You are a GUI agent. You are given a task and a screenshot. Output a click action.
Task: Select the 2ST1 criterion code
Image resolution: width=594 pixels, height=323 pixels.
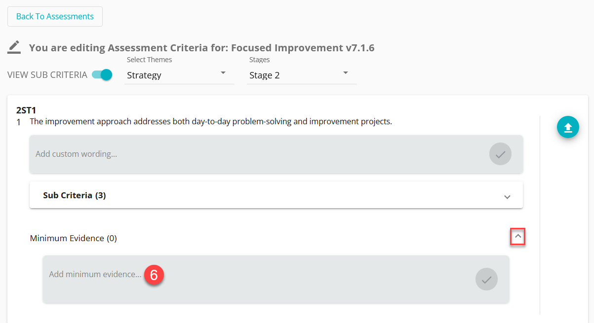[x=26, y=110]
